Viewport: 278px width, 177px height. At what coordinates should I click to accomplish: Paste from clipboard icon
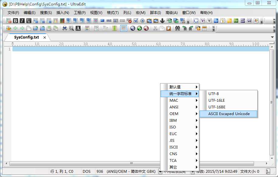point(169,28)
